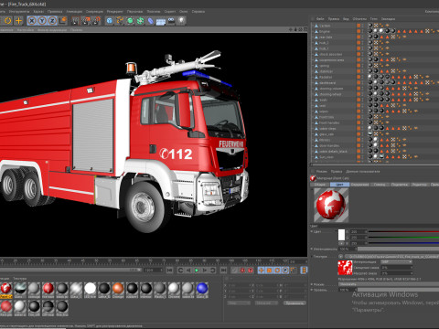Open the first dropdown left of Применить
The height and width of the screenshot is (329, 439).
[239, 303]
